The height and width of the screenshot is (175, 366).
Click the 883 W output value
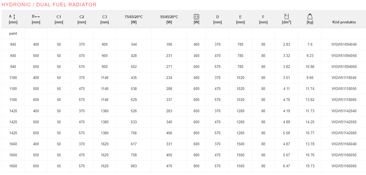(134, 166)
